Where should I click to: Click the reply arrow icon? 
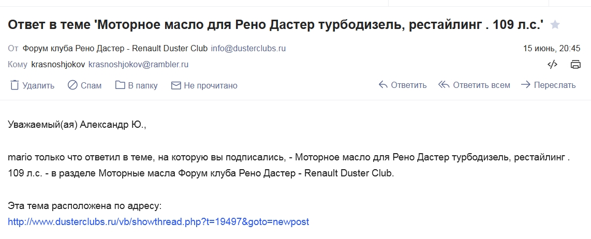tap(383, 85)
